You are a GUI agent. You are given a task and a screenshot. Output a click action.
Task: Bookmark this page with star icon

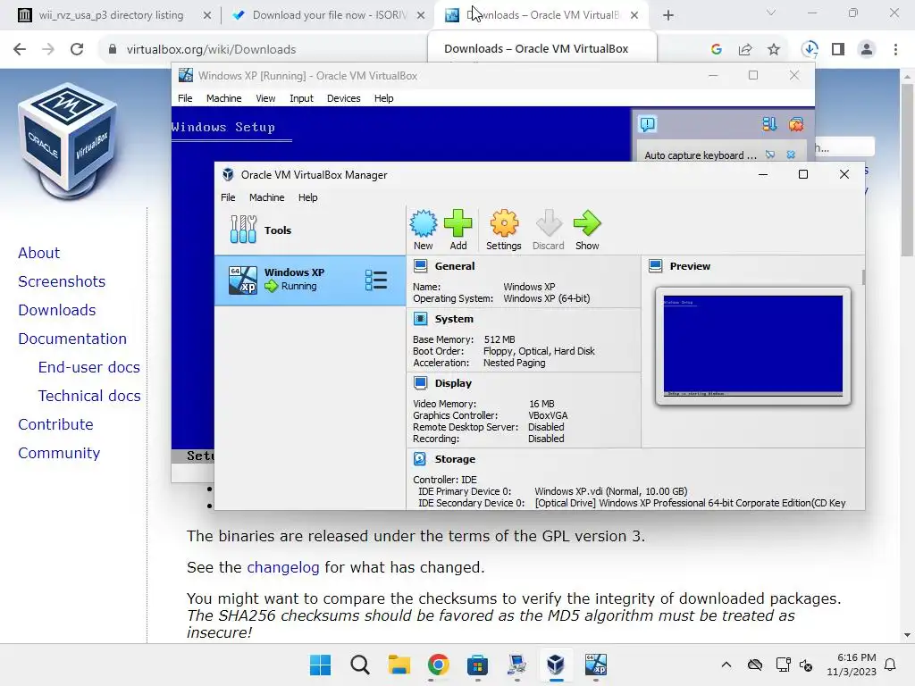pyautogui.click(x=774, y=50)
